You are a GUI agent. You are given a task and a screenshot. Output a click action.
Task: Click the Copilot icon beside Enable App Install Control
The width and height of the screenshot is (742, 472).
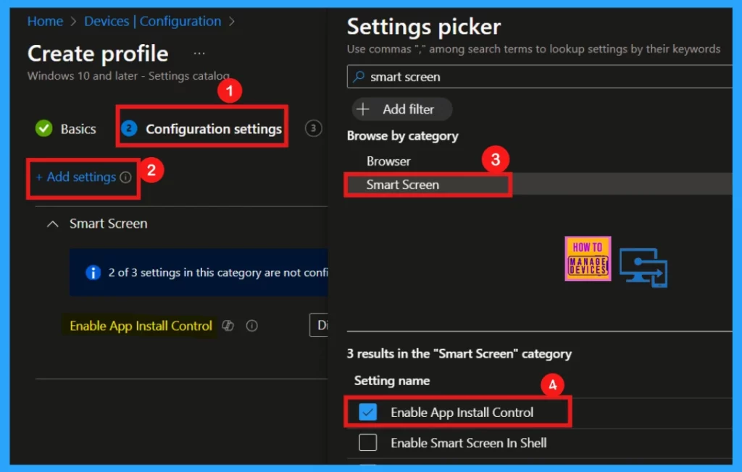[228, 325]
